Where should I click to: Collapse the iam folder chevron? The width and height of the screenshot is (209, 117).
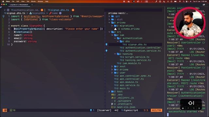[x=112, y=35]
